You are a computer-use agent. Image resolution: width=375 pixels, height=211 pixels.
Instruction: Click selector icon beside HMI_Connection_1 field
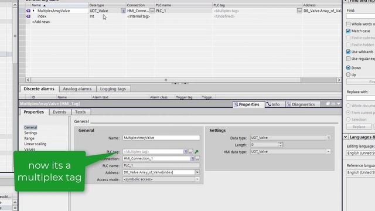[x=193, y=159]
